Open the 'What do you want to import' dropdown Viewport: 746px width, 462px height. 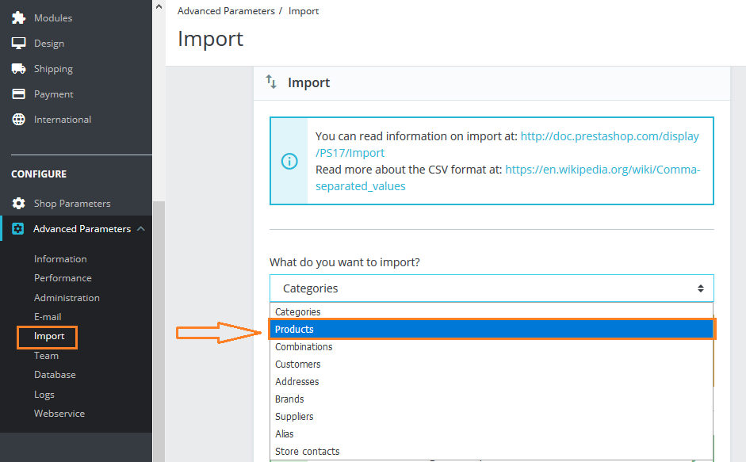point(492,288)
